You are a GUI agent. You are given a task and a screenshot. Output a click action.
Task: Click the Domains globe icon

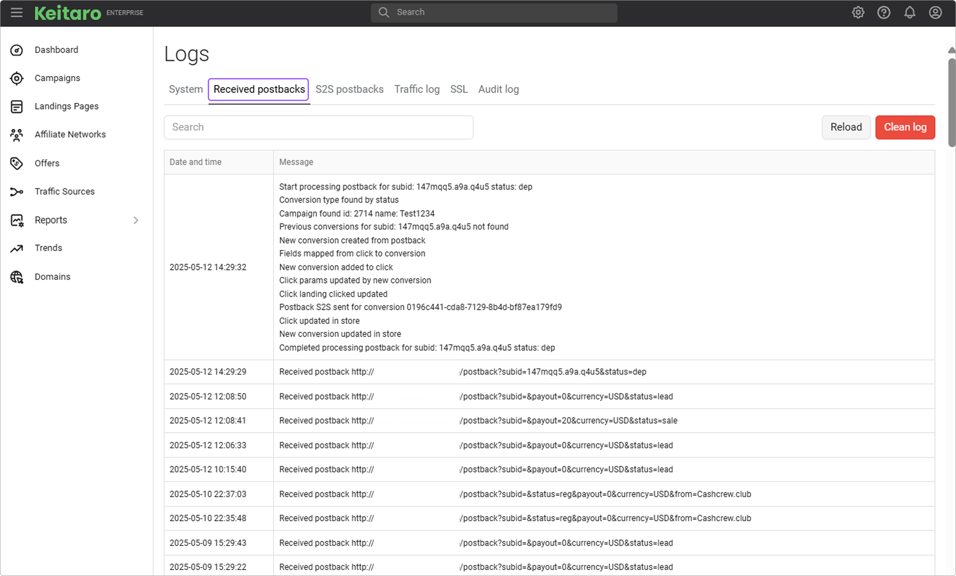(17, 277)
